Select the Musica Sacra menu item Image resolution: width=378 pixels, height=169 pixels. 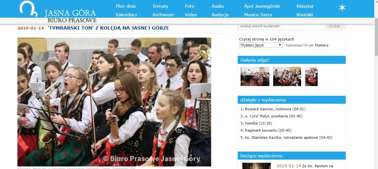[x=258, y=15]
